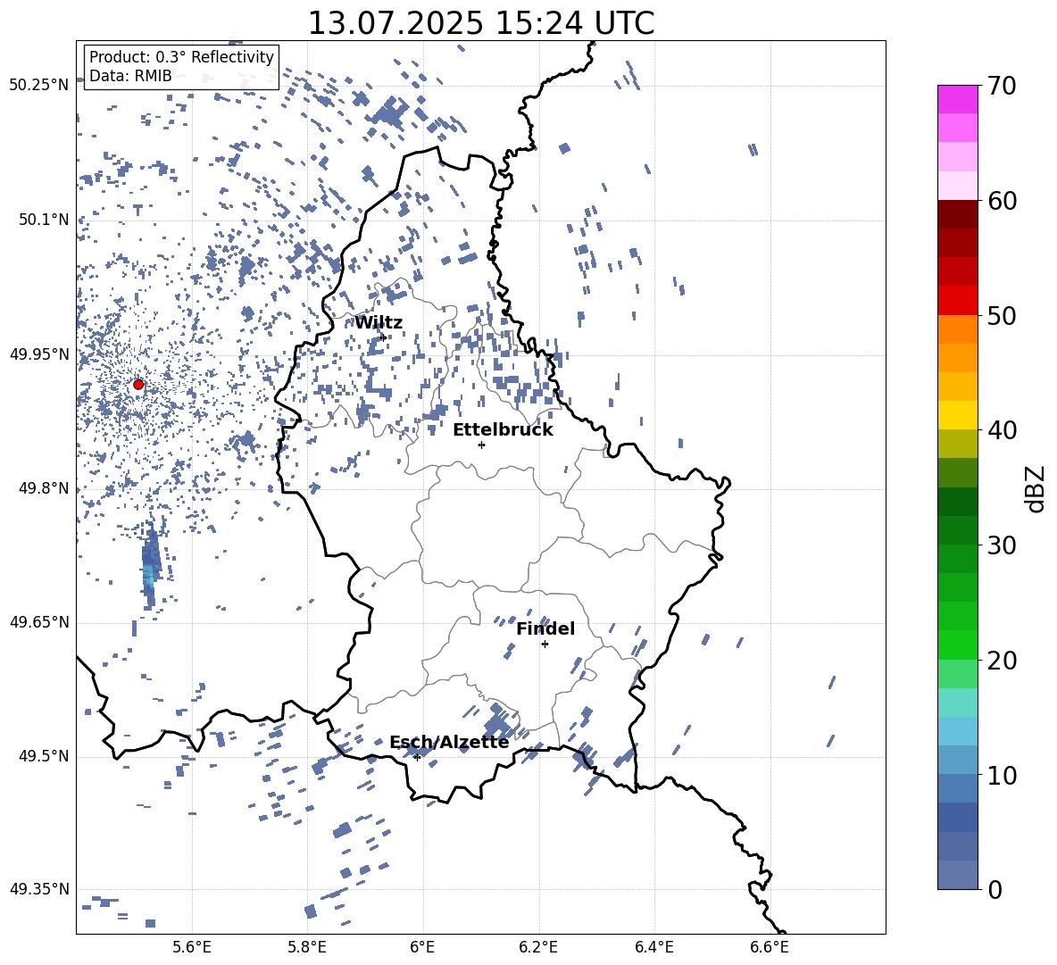1057x965 pixels.
Task: Click the 49.95°N latitude label
Action: click(x=39, y=354)
